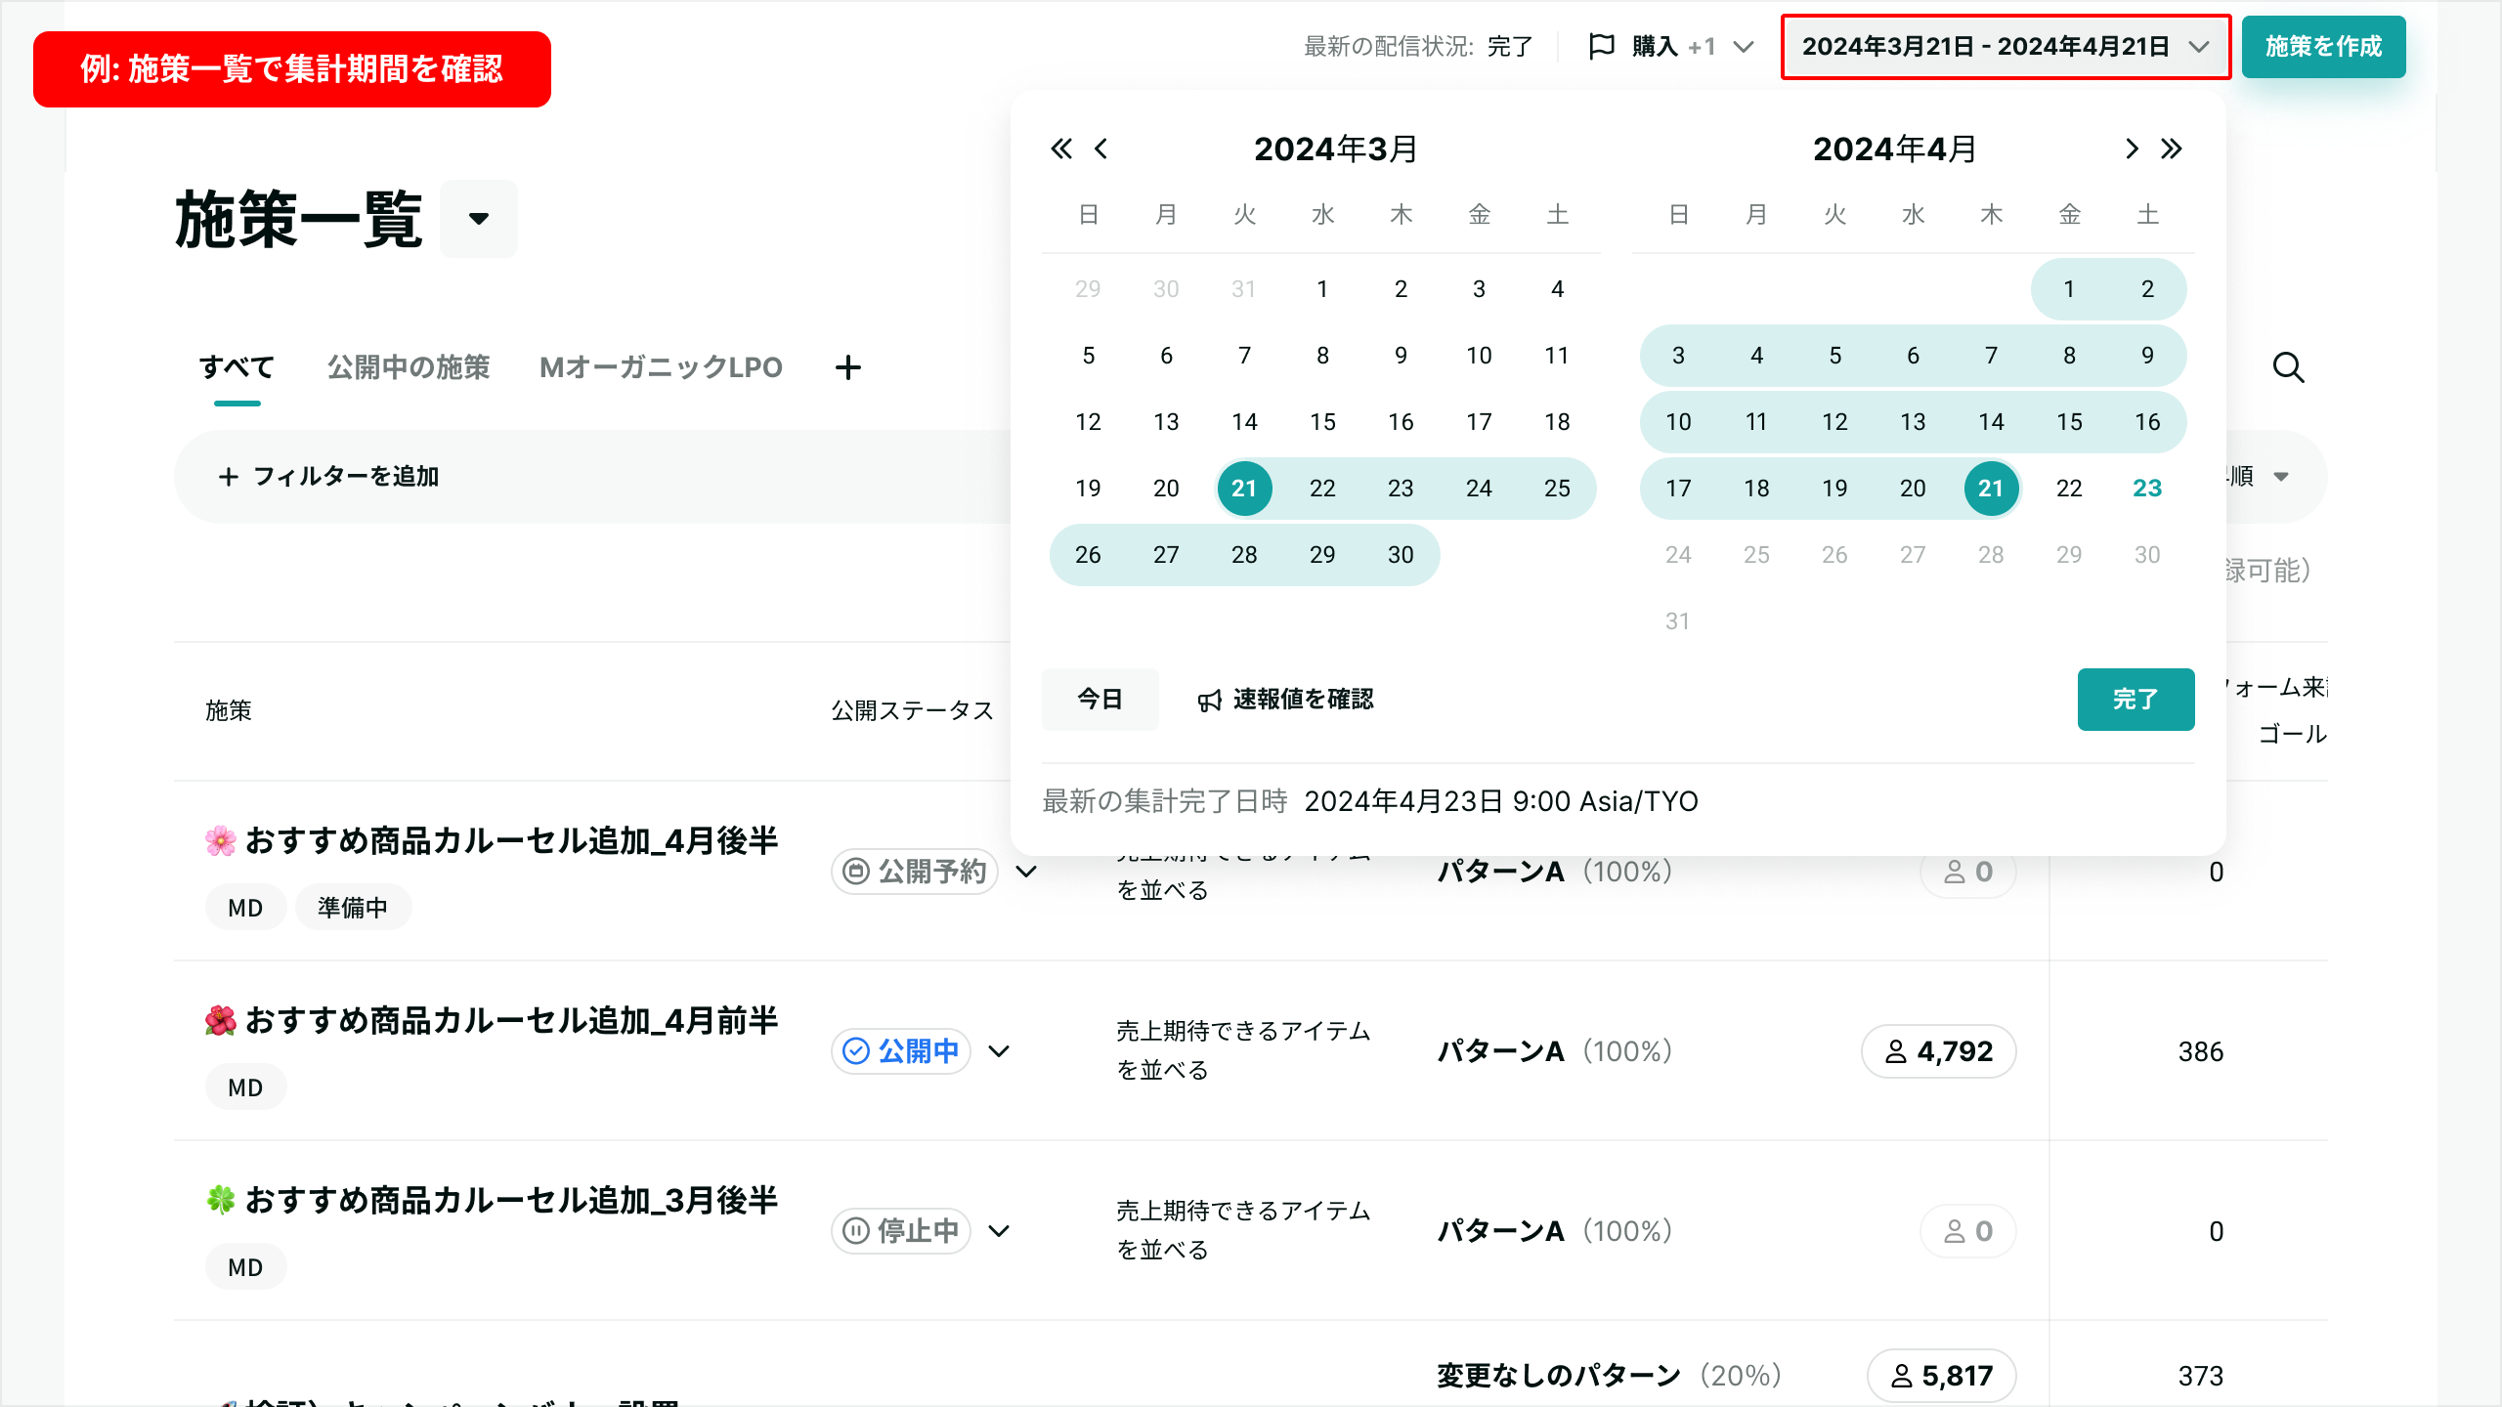Image resolution: width=2502 pixels, height=1407 pixels.
Task: Select March 15 in the calendar
Action: click(x=1322, y=422)
